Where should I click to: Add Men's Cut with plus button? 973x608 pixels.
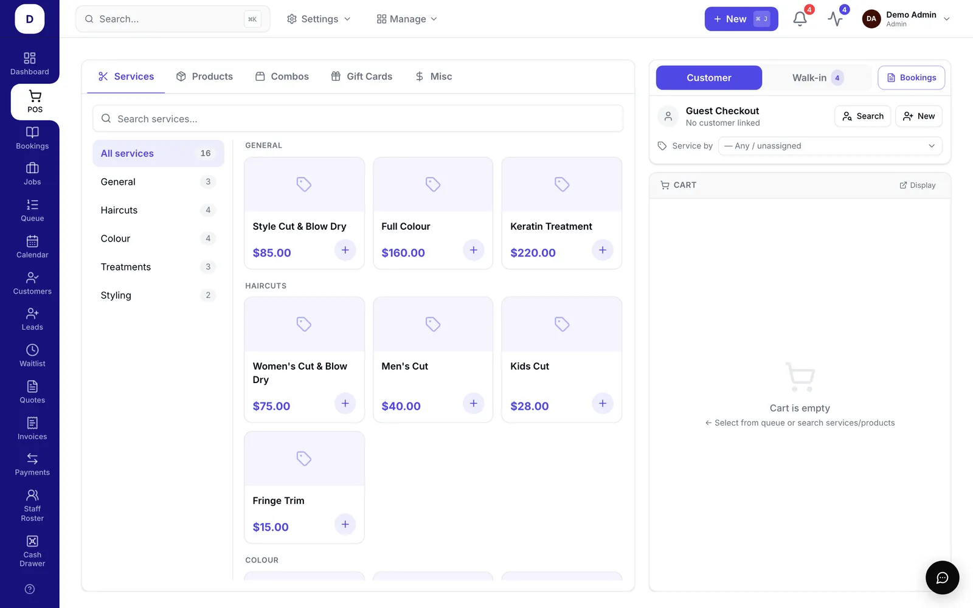click(474, 403)
